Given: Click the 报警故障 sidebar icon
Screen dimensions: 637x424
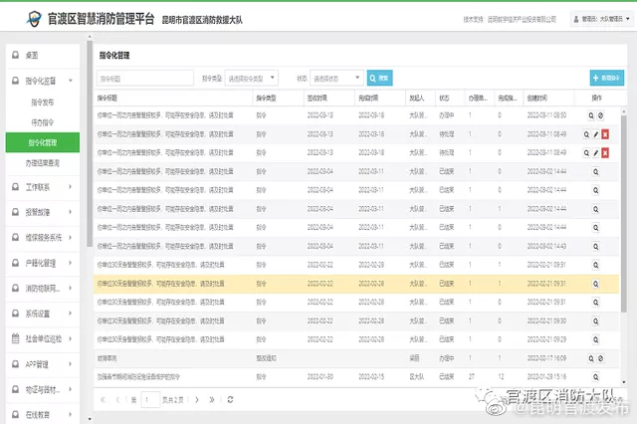Looking at the screenshot, I should coord(16,212).
